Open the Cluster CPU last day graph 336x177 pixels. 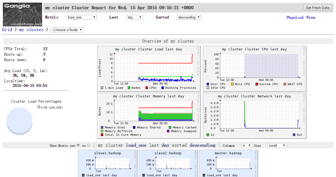click(x=254, y=69)
